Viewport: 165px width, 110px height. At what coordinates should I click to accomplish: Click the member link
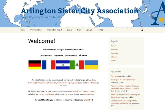(89, 100)
